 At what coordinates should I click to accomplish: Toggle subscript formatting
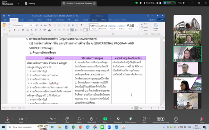pyautogui.click(x=32, y=30)
